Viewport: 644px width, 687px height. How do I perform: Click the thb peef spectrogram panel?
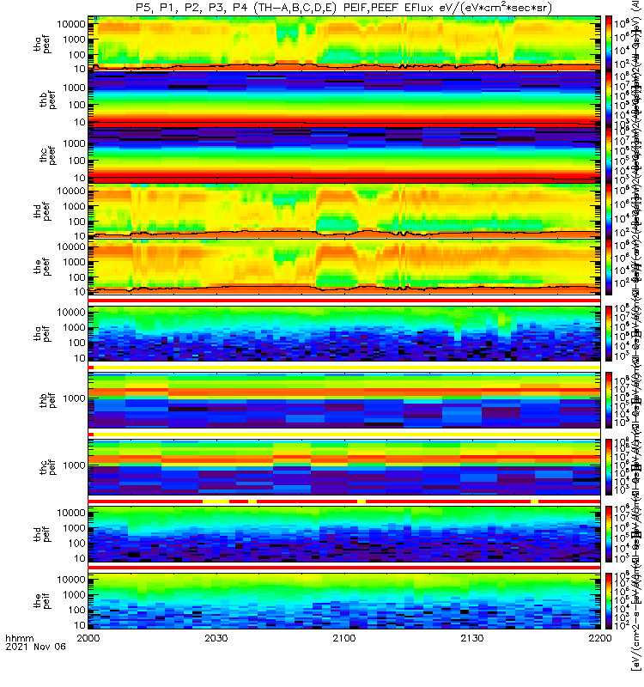click(x=344, y=99)
